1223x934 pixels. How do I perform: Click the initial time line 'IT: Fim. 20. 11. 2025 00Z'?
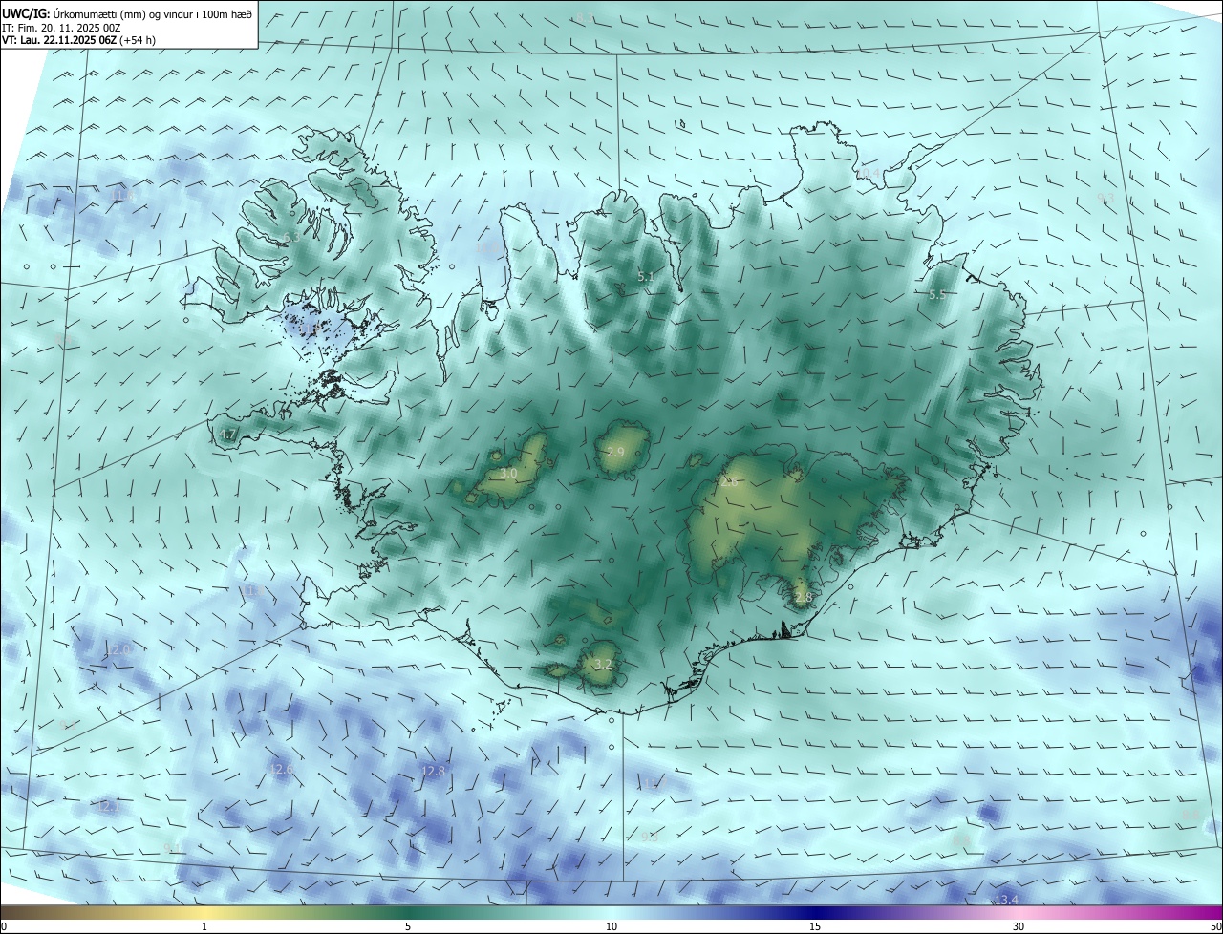pyautogui.click(x=62, y=27)
